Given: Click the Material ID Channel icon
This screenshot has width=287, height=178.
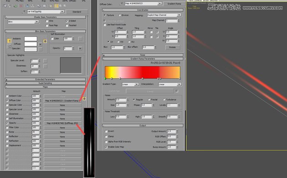Looking at the screenshot, I should coord(45,6).
